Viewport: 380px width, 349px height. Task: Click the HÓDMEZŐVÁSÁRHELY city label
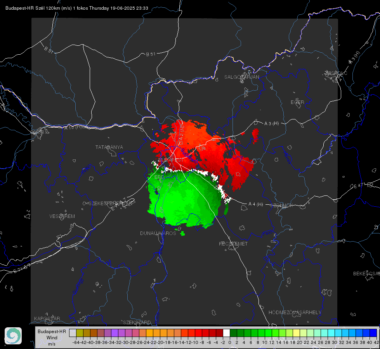[295, 313]
